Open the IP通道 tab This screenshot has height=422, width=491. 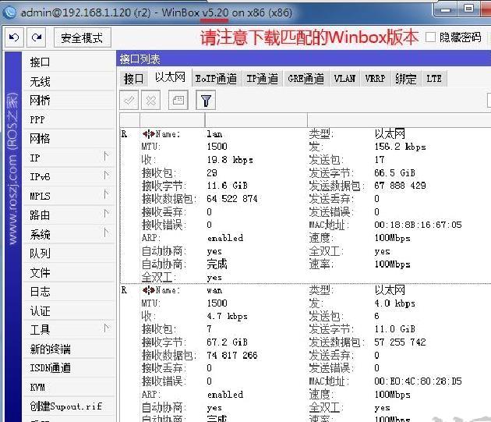(262, 79)
